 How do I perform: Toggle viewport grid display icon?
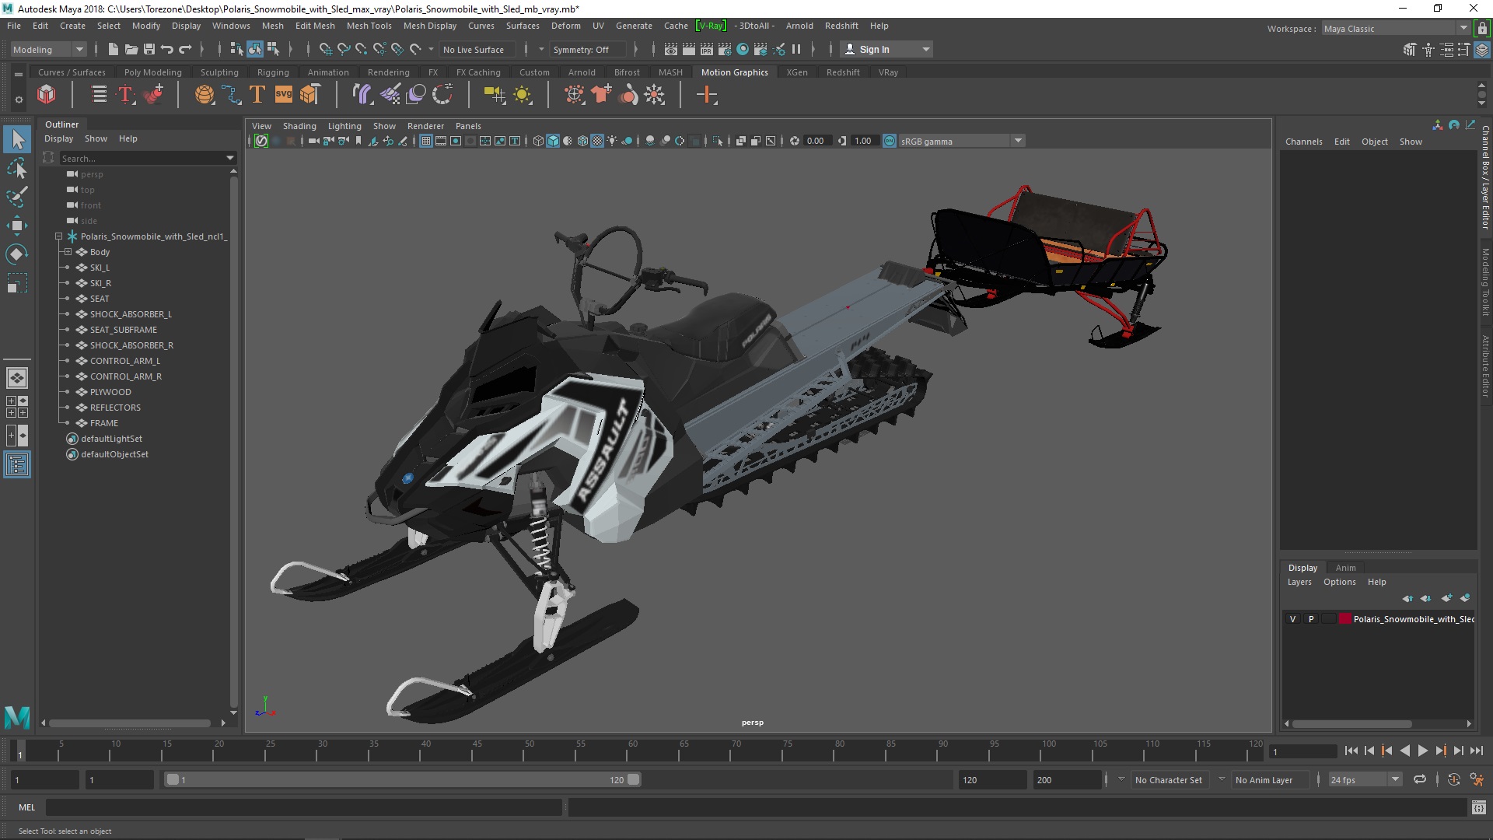[x=426, y=141]
